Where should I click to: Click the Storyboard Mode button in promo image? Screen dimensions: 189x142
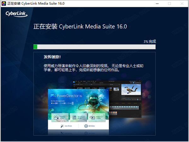(78, 117)
